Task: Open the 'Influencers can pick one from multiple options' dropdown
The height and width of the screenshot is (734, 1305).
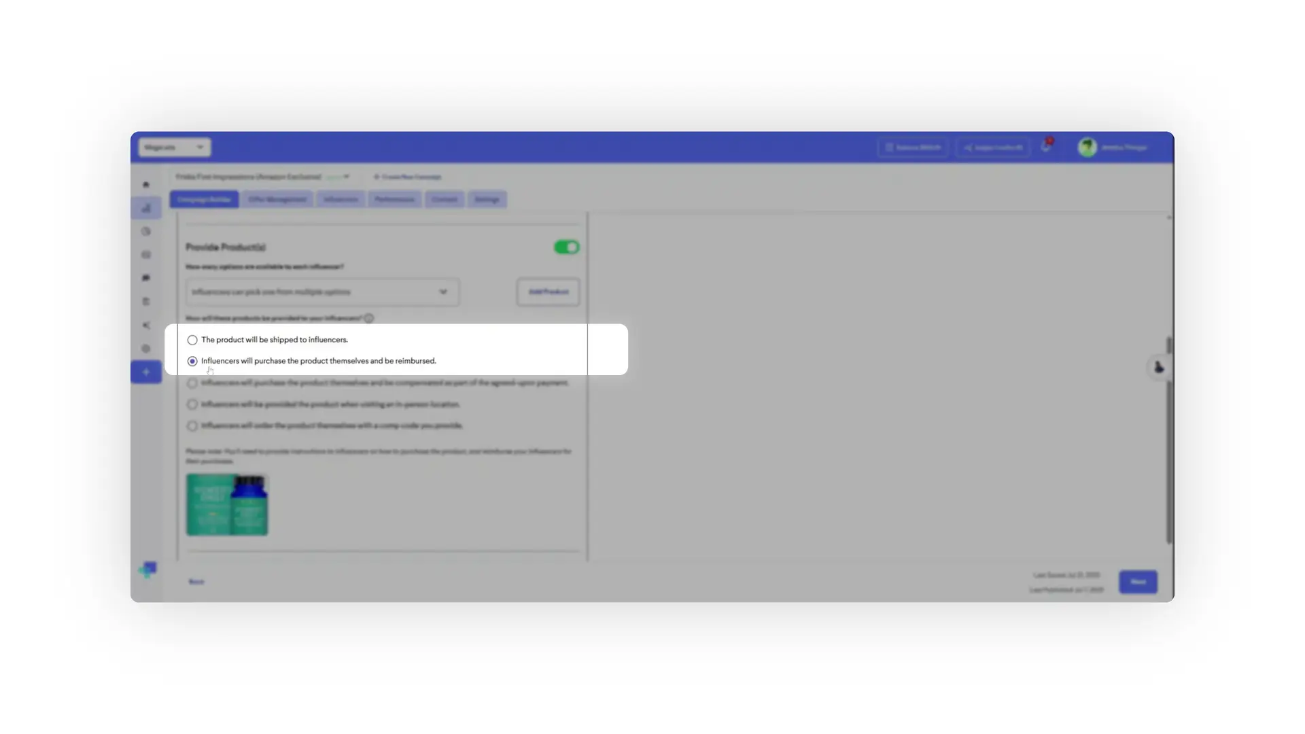Action: 322,292
